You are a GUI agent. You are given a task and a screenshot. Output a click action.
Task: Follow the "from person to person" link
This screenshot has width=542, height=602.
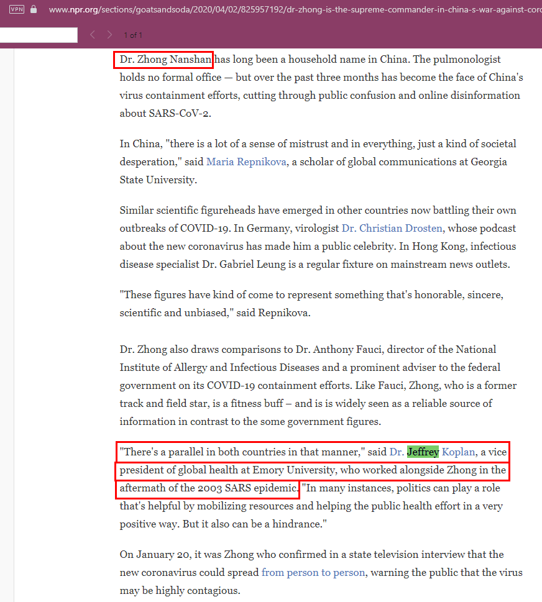tap(313, 572)
